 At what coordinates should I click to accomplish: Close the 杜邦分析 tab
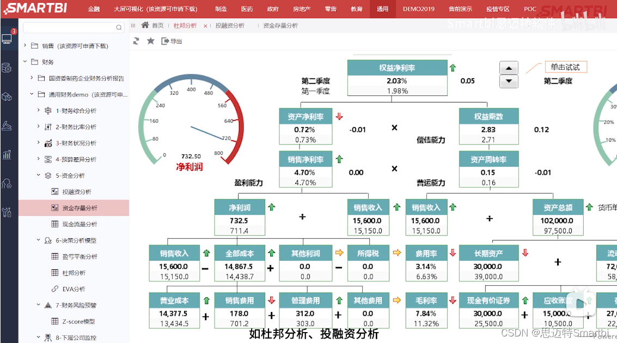point(205,25)
